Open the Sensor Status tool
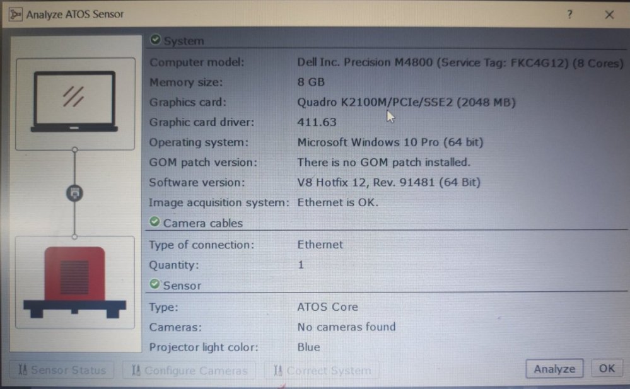 pos(62,369)
